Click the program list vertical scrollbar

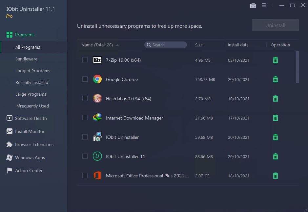pos(298,67)
